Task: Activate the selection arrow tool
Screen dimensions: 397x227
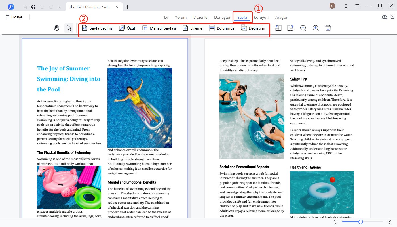Action: 69,28
